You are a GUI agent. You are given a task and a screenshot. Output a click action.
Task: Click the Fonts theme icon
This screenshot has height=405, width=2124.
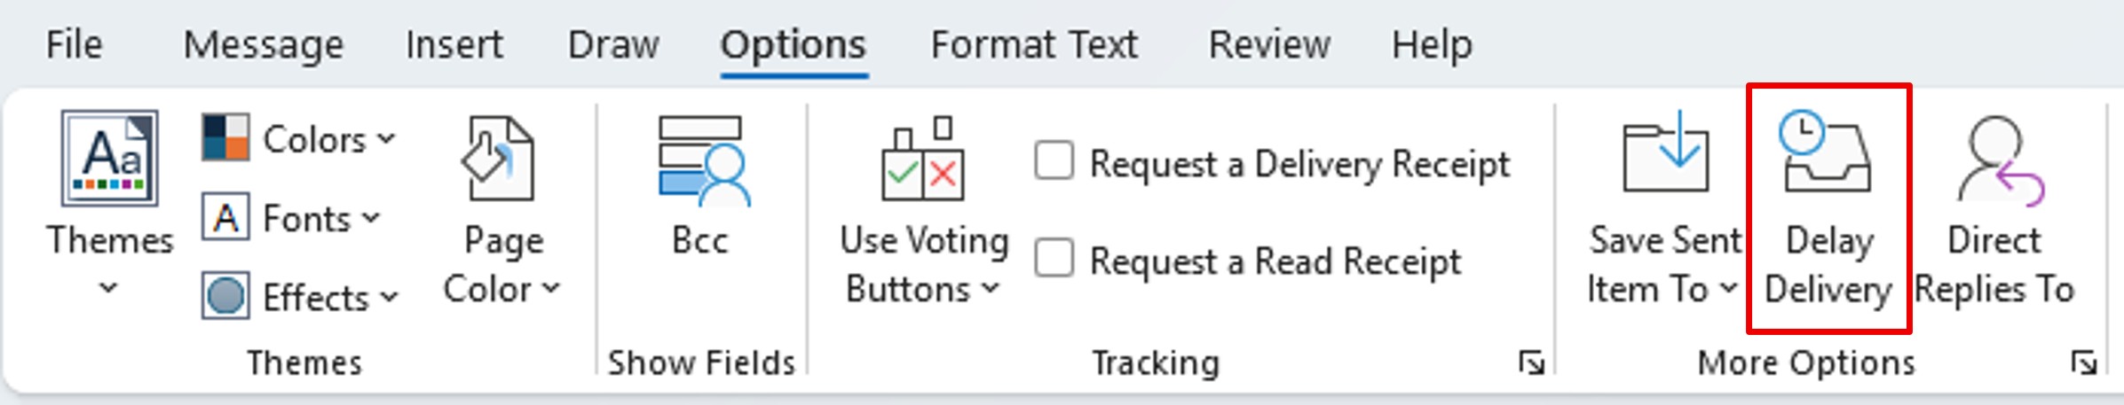click(225, 217)
